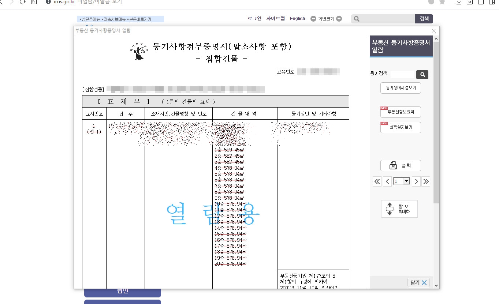Click the text 10층 578.94㎡
Image resolution: width=499 pixels, height=304 pixels.
pyautogui.click(x=231, y=204)
